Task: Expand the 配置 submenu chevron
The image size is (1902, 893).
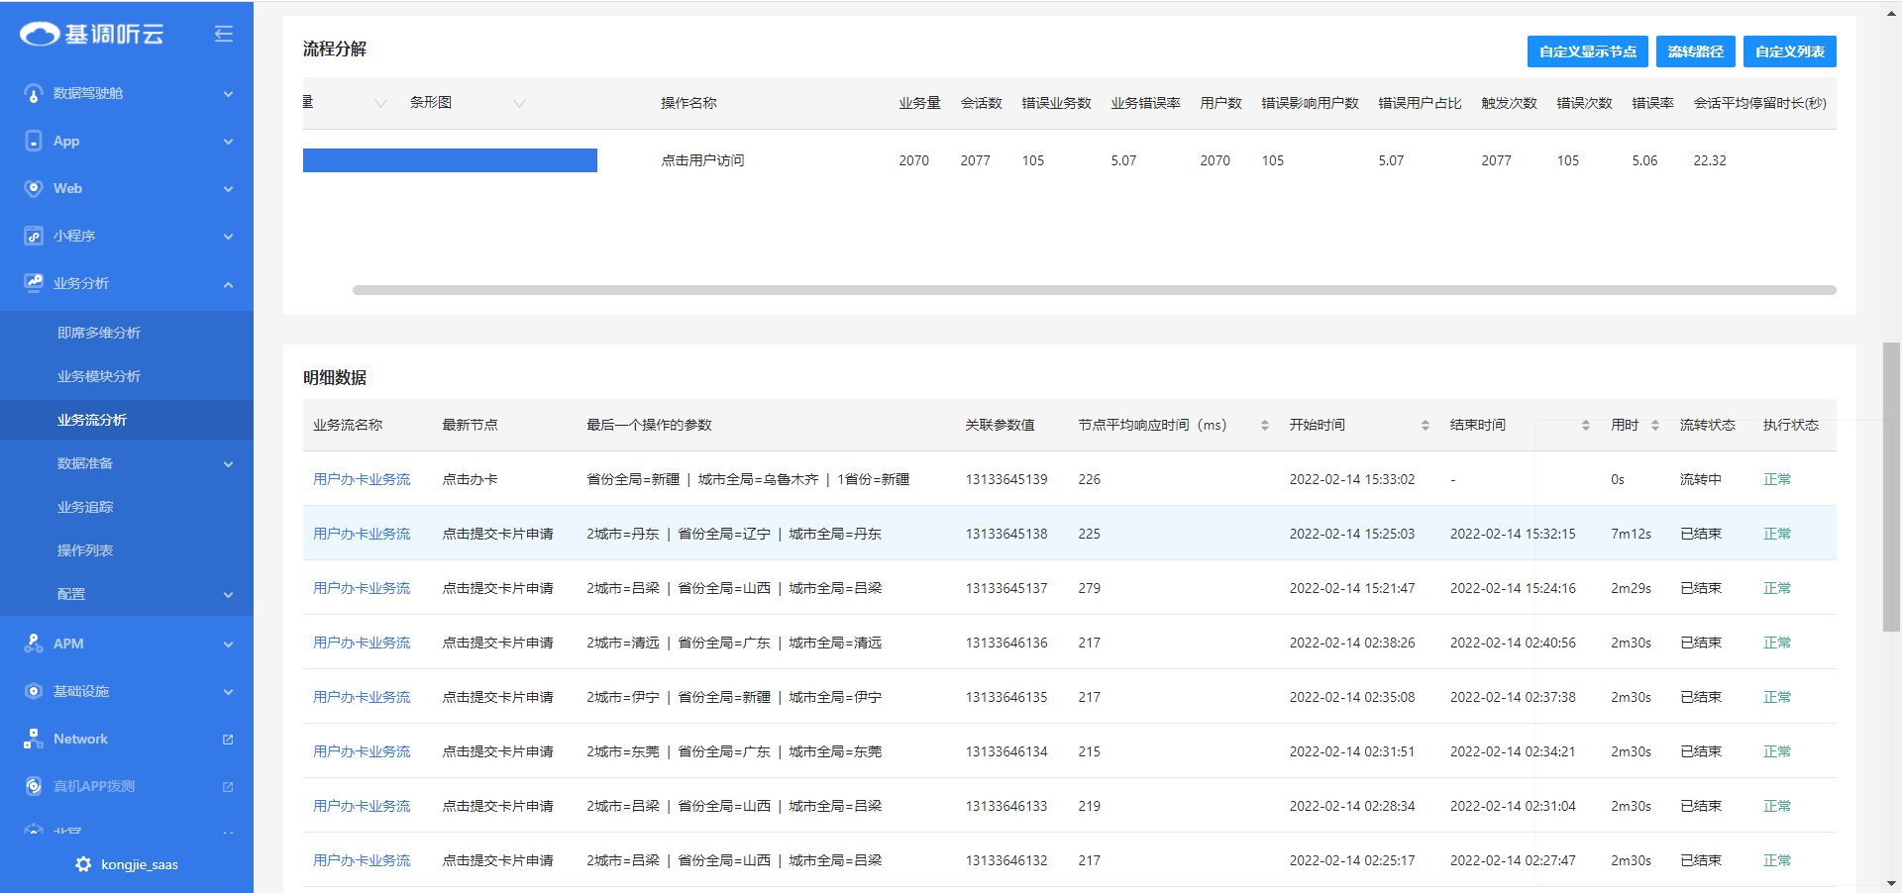Action: click(x=229, y=595)
